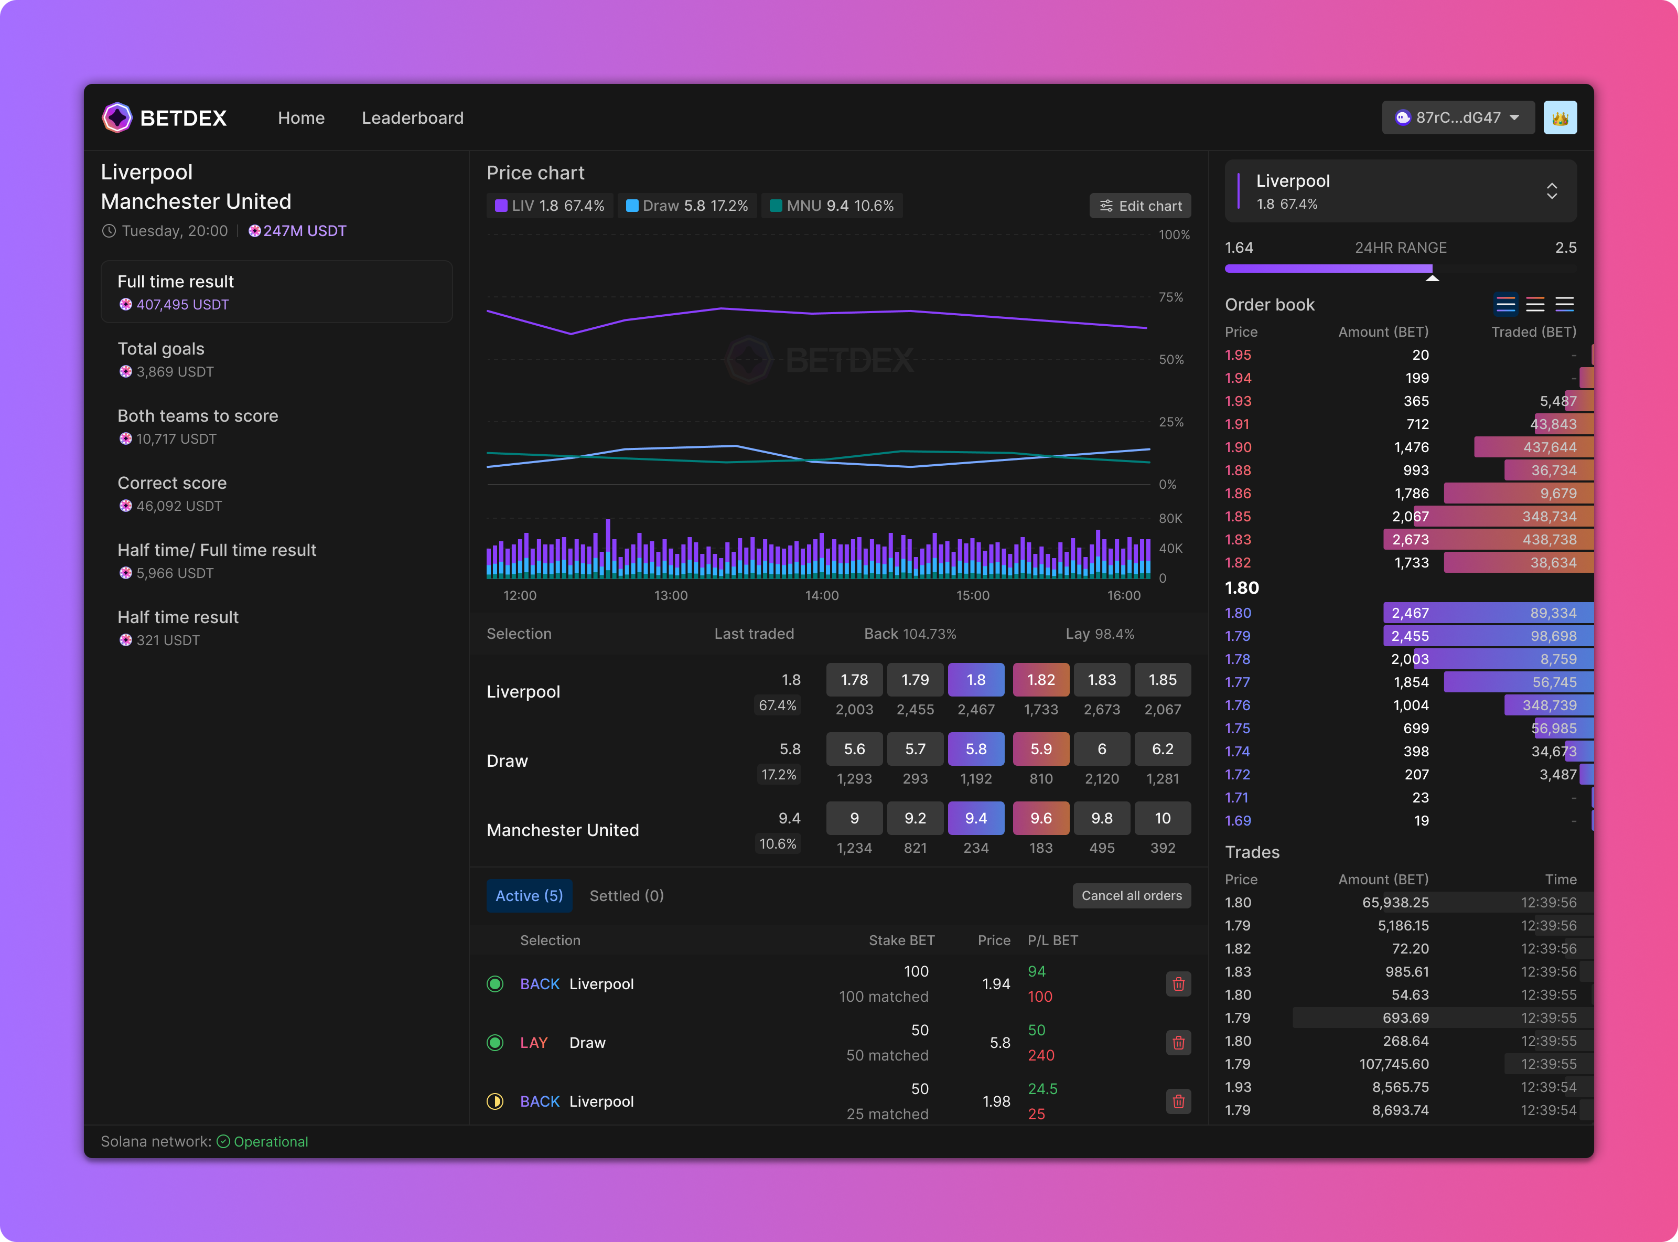Screen dimensions: 1678x1242
Task: Lay Liverpool at 1.82
Action: [x=1041, y=680]
